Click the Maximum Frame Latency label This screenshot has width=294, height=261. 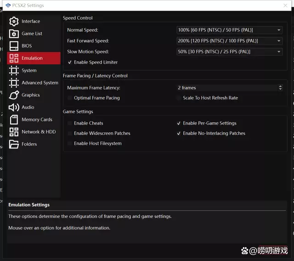coord(94,88)
